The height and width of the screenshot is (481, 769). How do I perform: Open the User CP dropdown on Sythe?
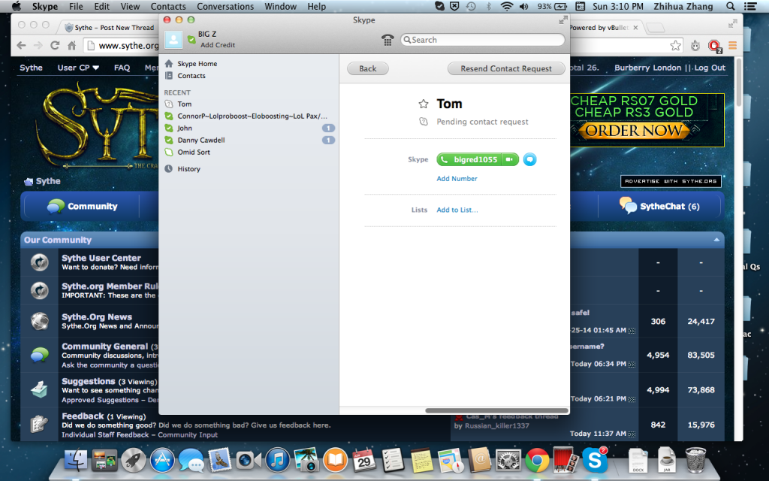pos(78,68)
